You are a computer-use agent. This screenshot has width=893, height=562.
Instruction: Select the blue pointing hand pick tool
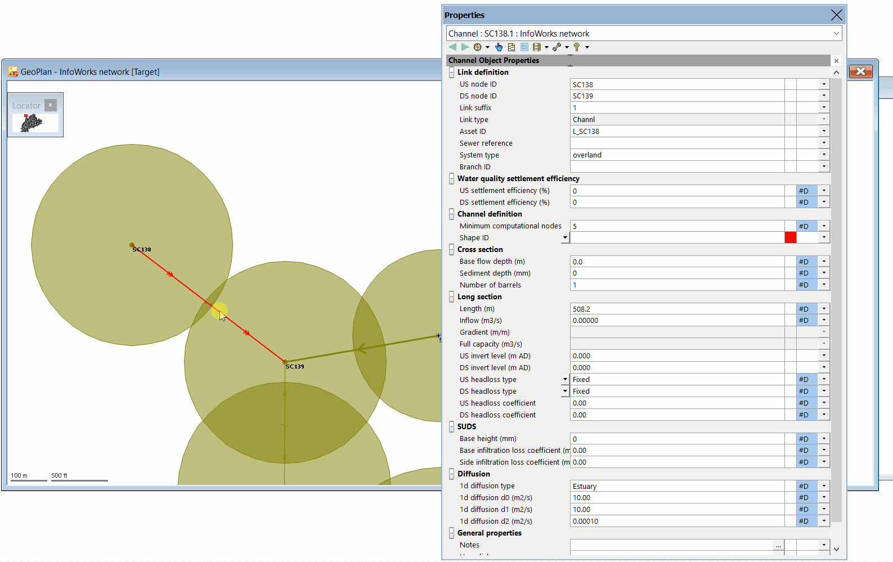pos(499,47)
